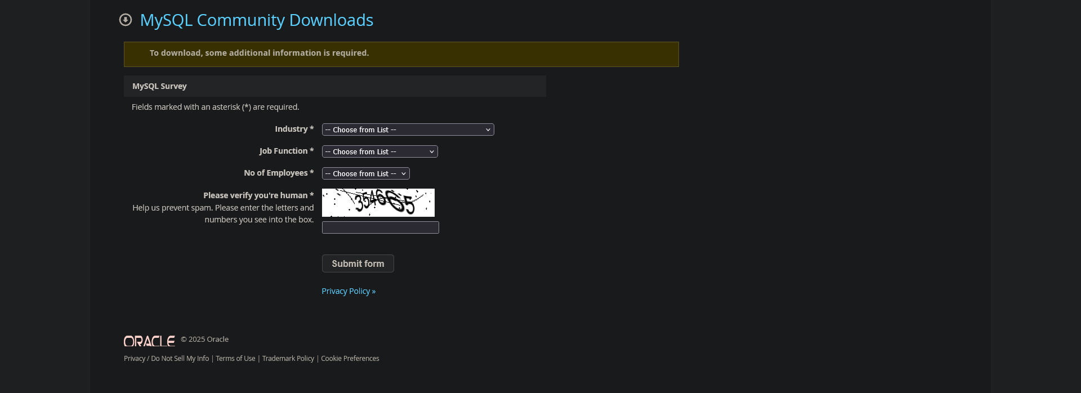Click the MySQL Survey section header
Image resolution: width=1081 pixels, height=393 pixels.
(335, 86)
